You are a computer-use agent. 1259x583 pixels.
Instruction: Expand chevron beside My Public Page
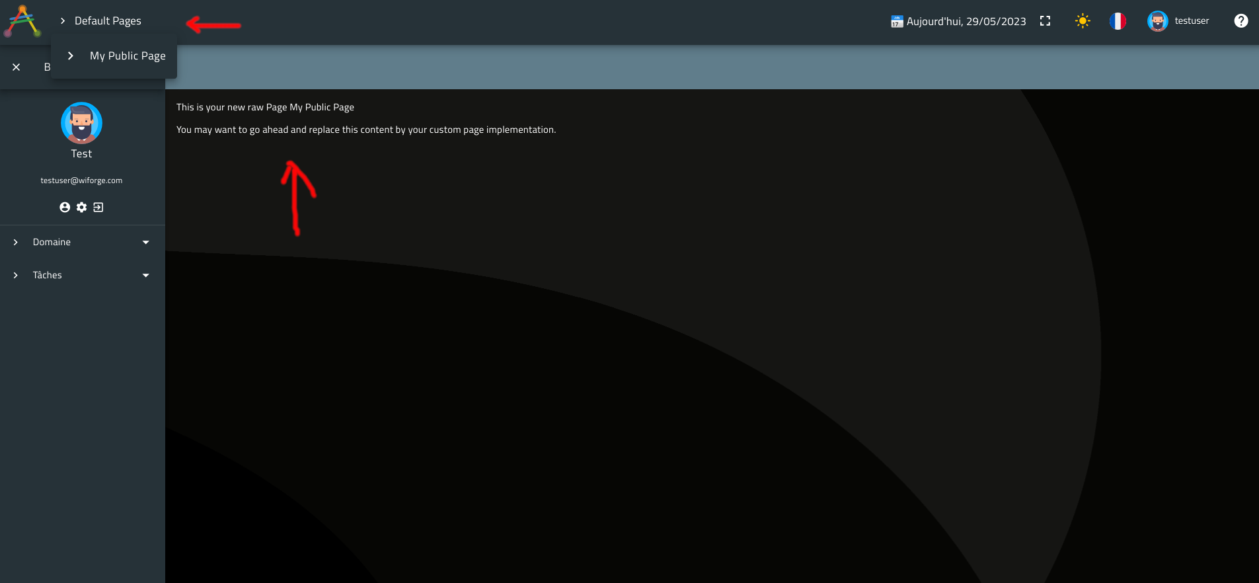click(x=71, y=56)
